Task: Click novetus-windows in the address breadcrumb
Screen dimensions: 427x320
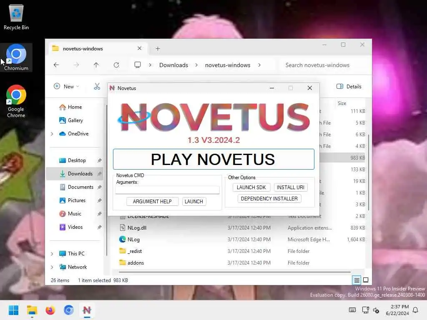Action: click(228, 65)
